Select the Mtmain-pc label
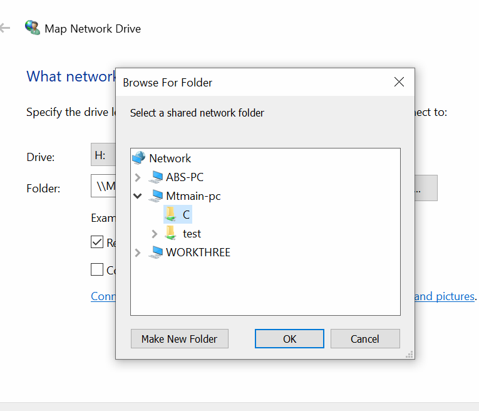The height and width of the screenshot is (411, 479). [193, 196]
